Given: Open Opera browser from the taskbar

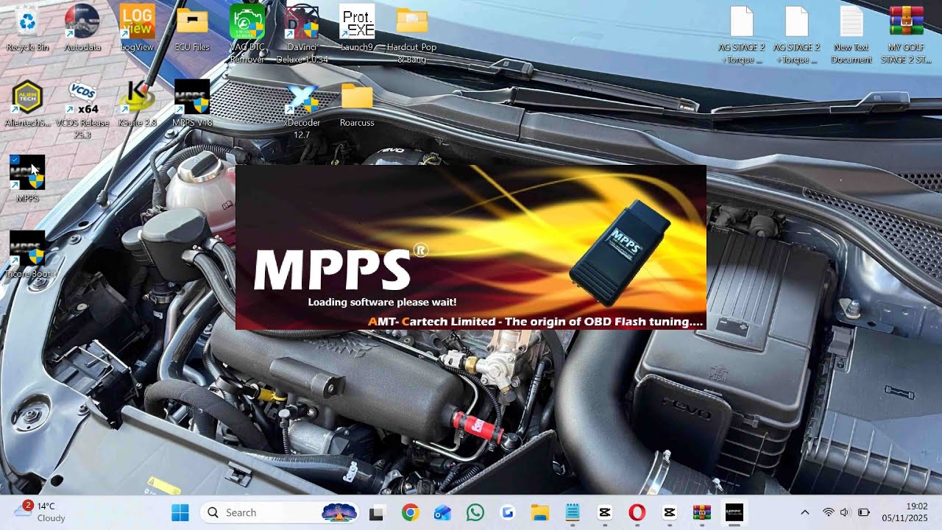Looking at the screenshot, I should [637, 513].
